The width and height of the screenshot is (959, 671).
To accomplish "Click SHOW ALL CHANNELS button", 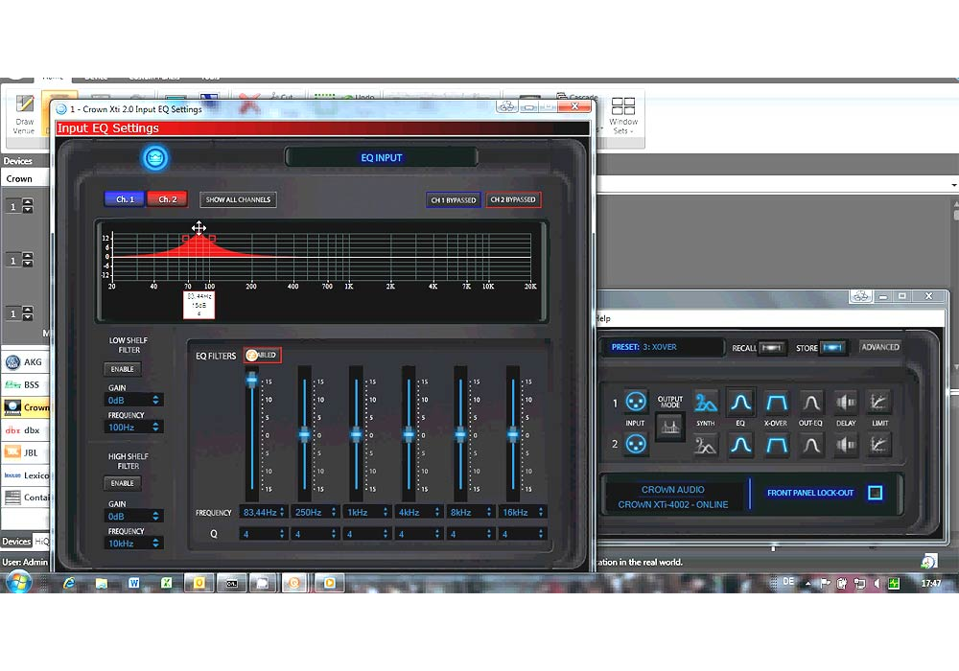I will (238, 199).
